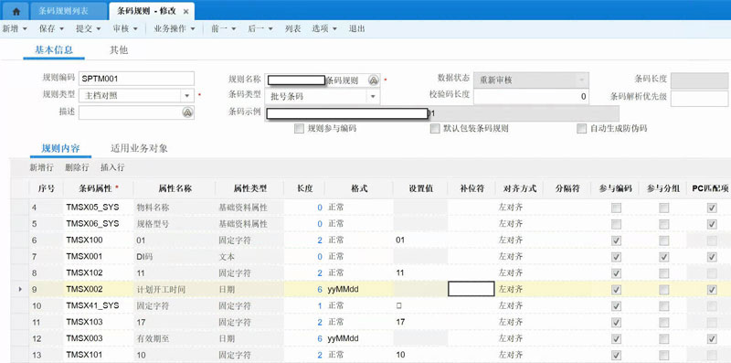Click the 长度 column header
This screenshot has height=363, width=731.
pos(304,188)
